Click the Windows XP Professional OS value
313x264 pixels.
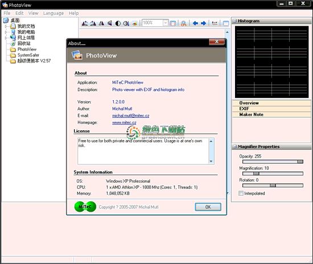(128, 181)
